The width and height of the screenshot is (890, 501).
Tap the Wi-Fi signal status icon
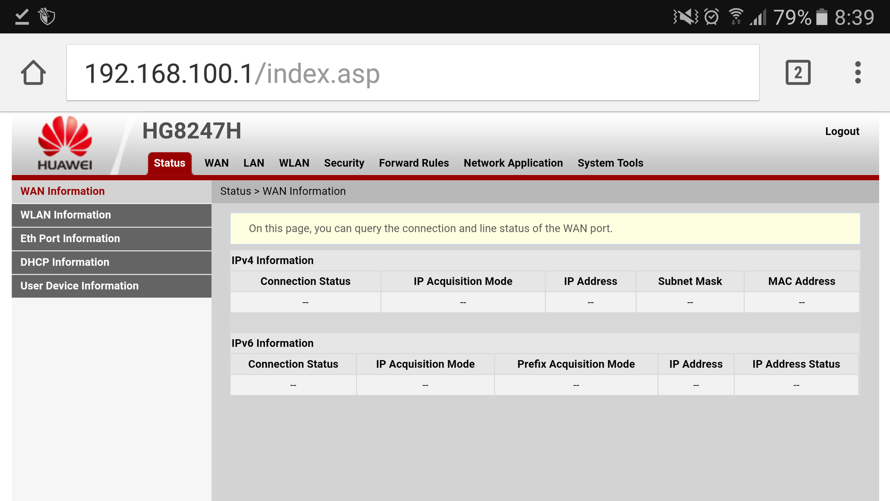tap(736, 17)
